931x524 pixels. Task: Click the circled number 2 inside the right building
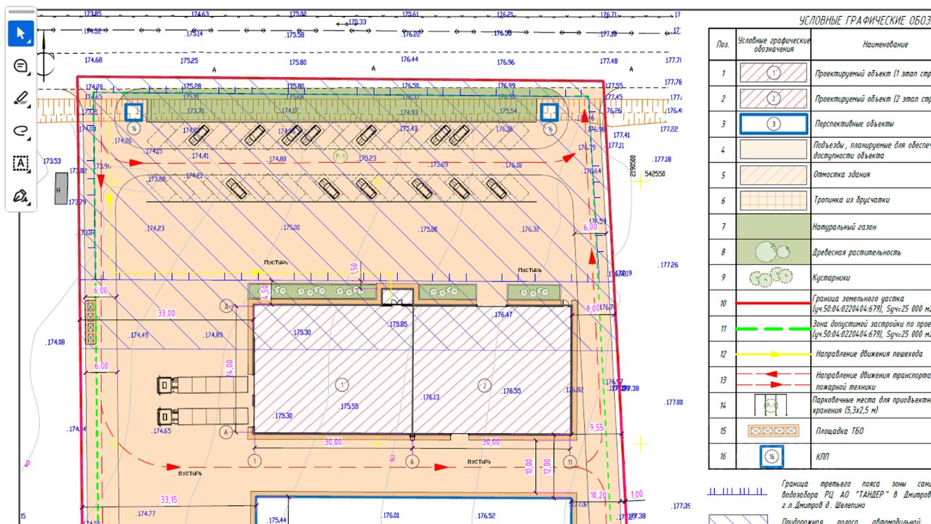point(484,386)
